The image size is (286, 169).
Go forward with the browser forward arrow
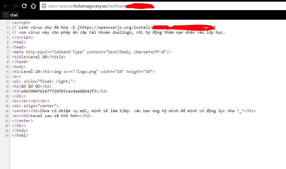(15, 6)
